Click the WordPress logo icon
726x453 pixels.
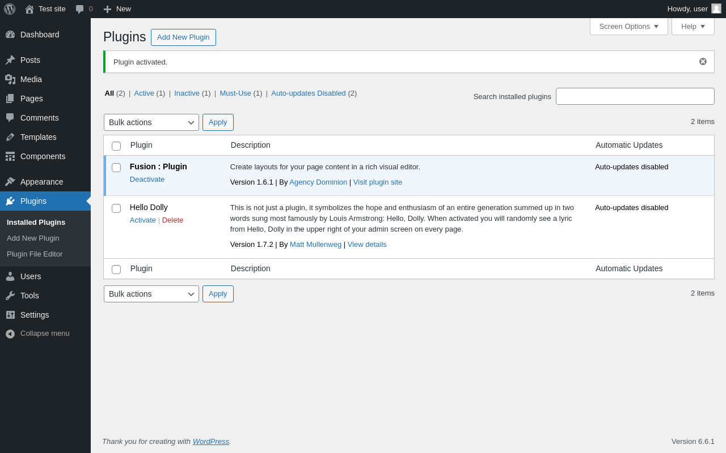click(x=10, y=9)
